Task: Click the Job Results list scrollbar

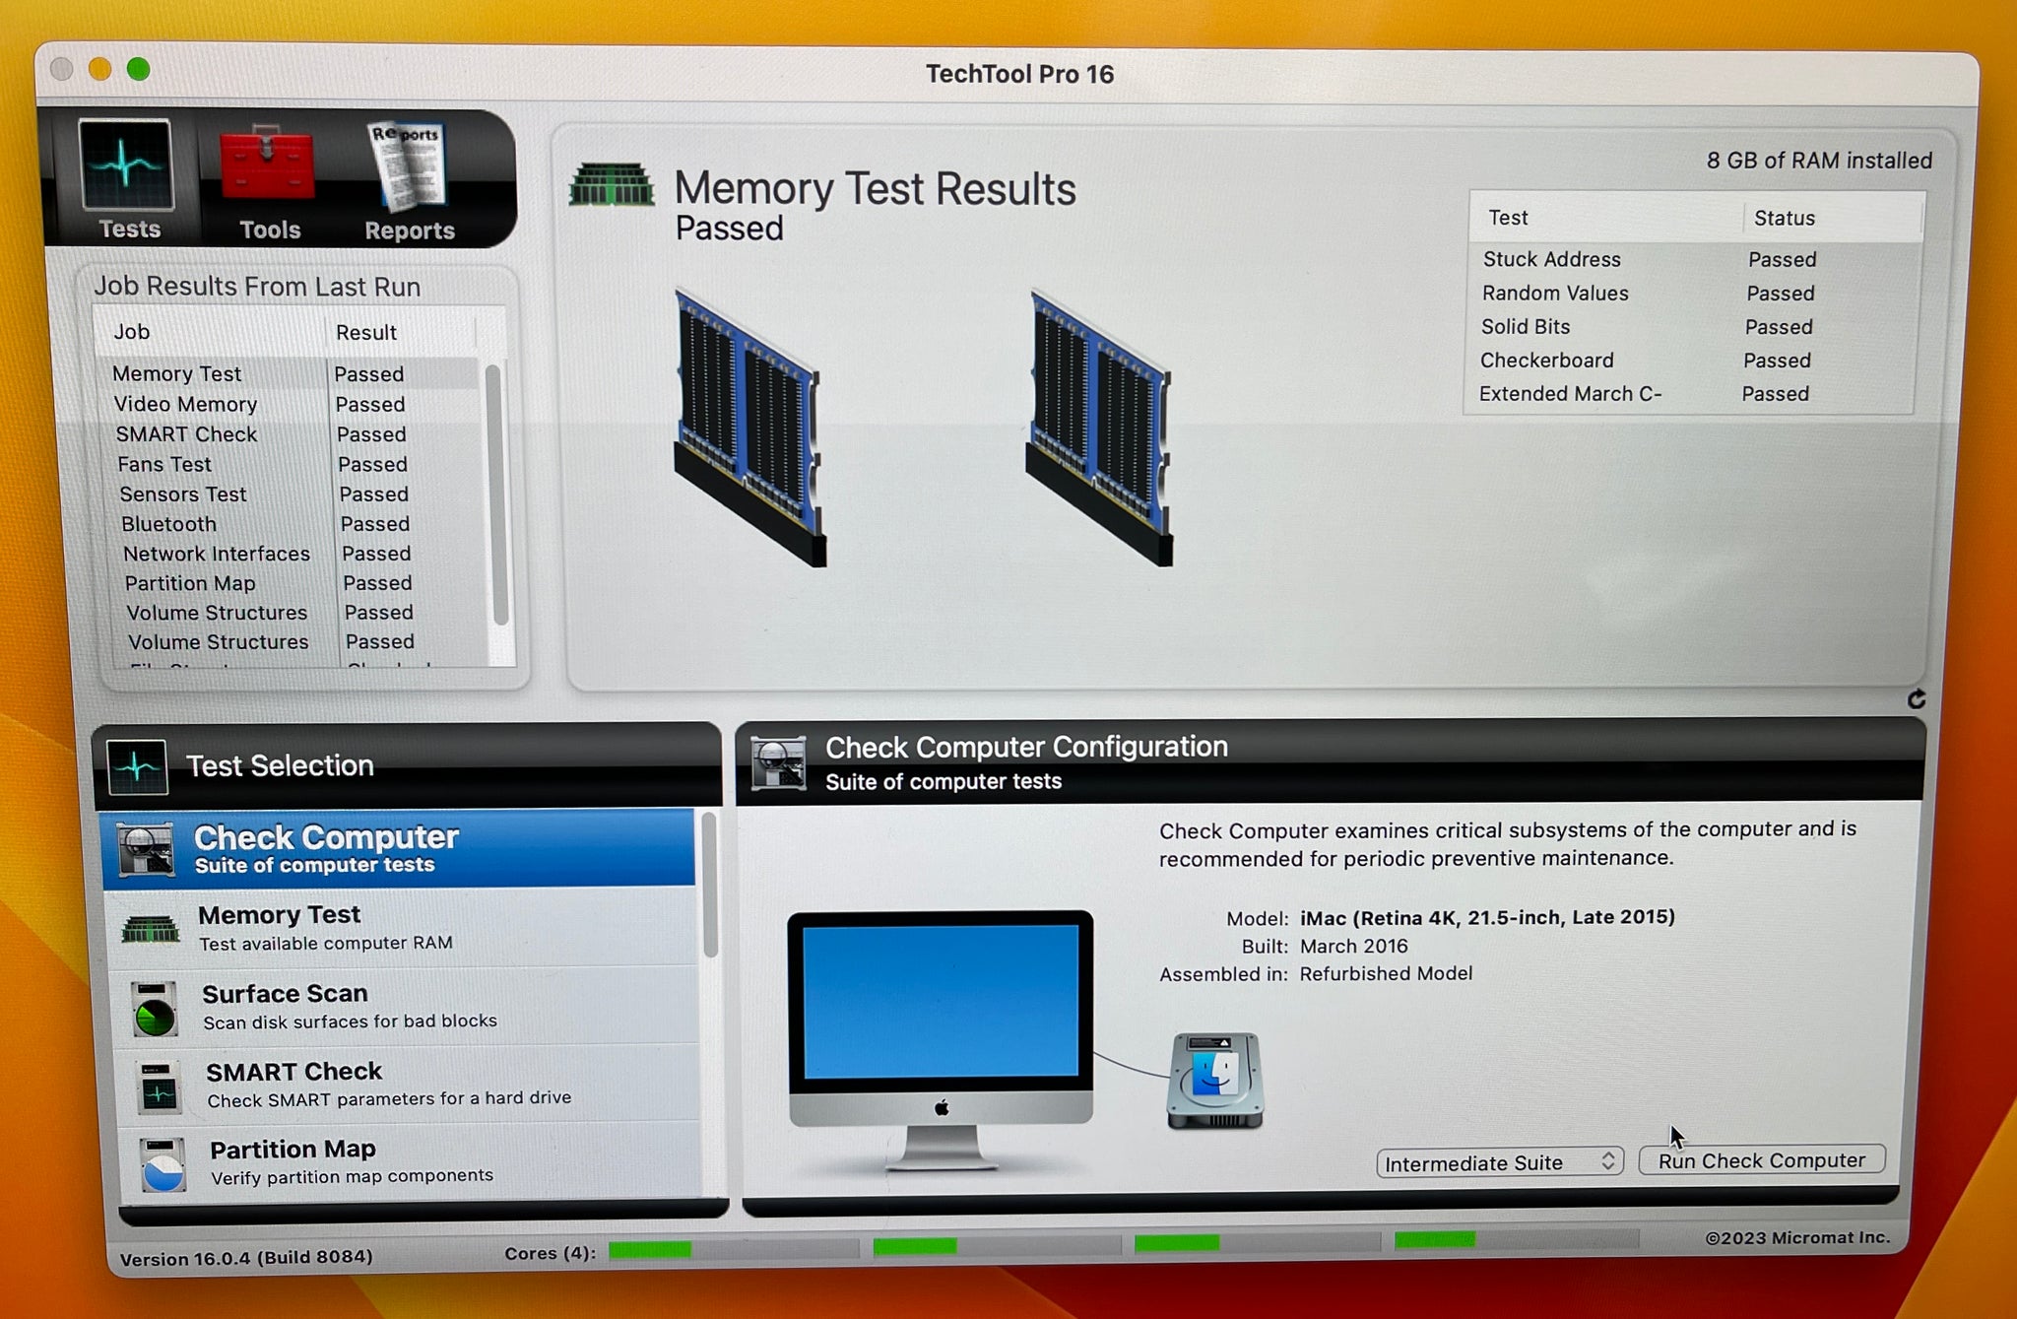Action: [495, 495]
